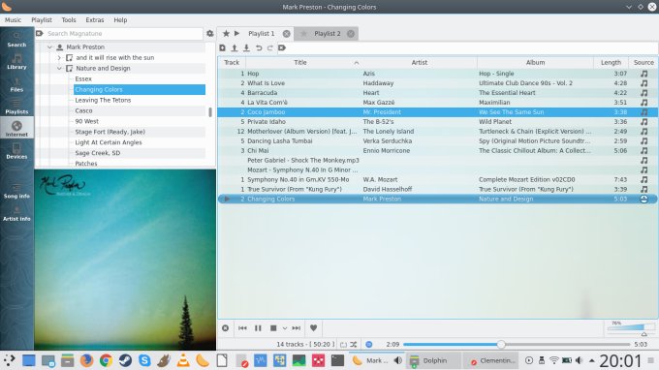Viewport: 659px width, 370px height.
Task: Sort playlist by Album column header
Action: point(535,62)
